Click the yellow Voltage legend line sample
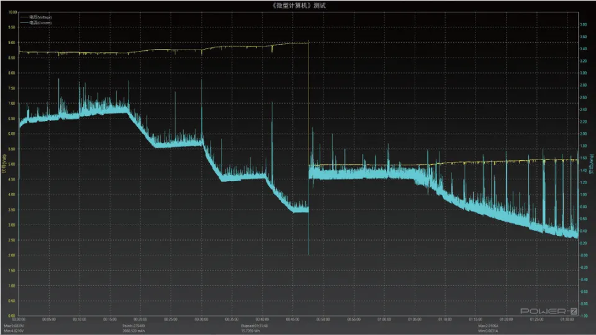This screenshot has width=596, height=335. tap(24, 17)
